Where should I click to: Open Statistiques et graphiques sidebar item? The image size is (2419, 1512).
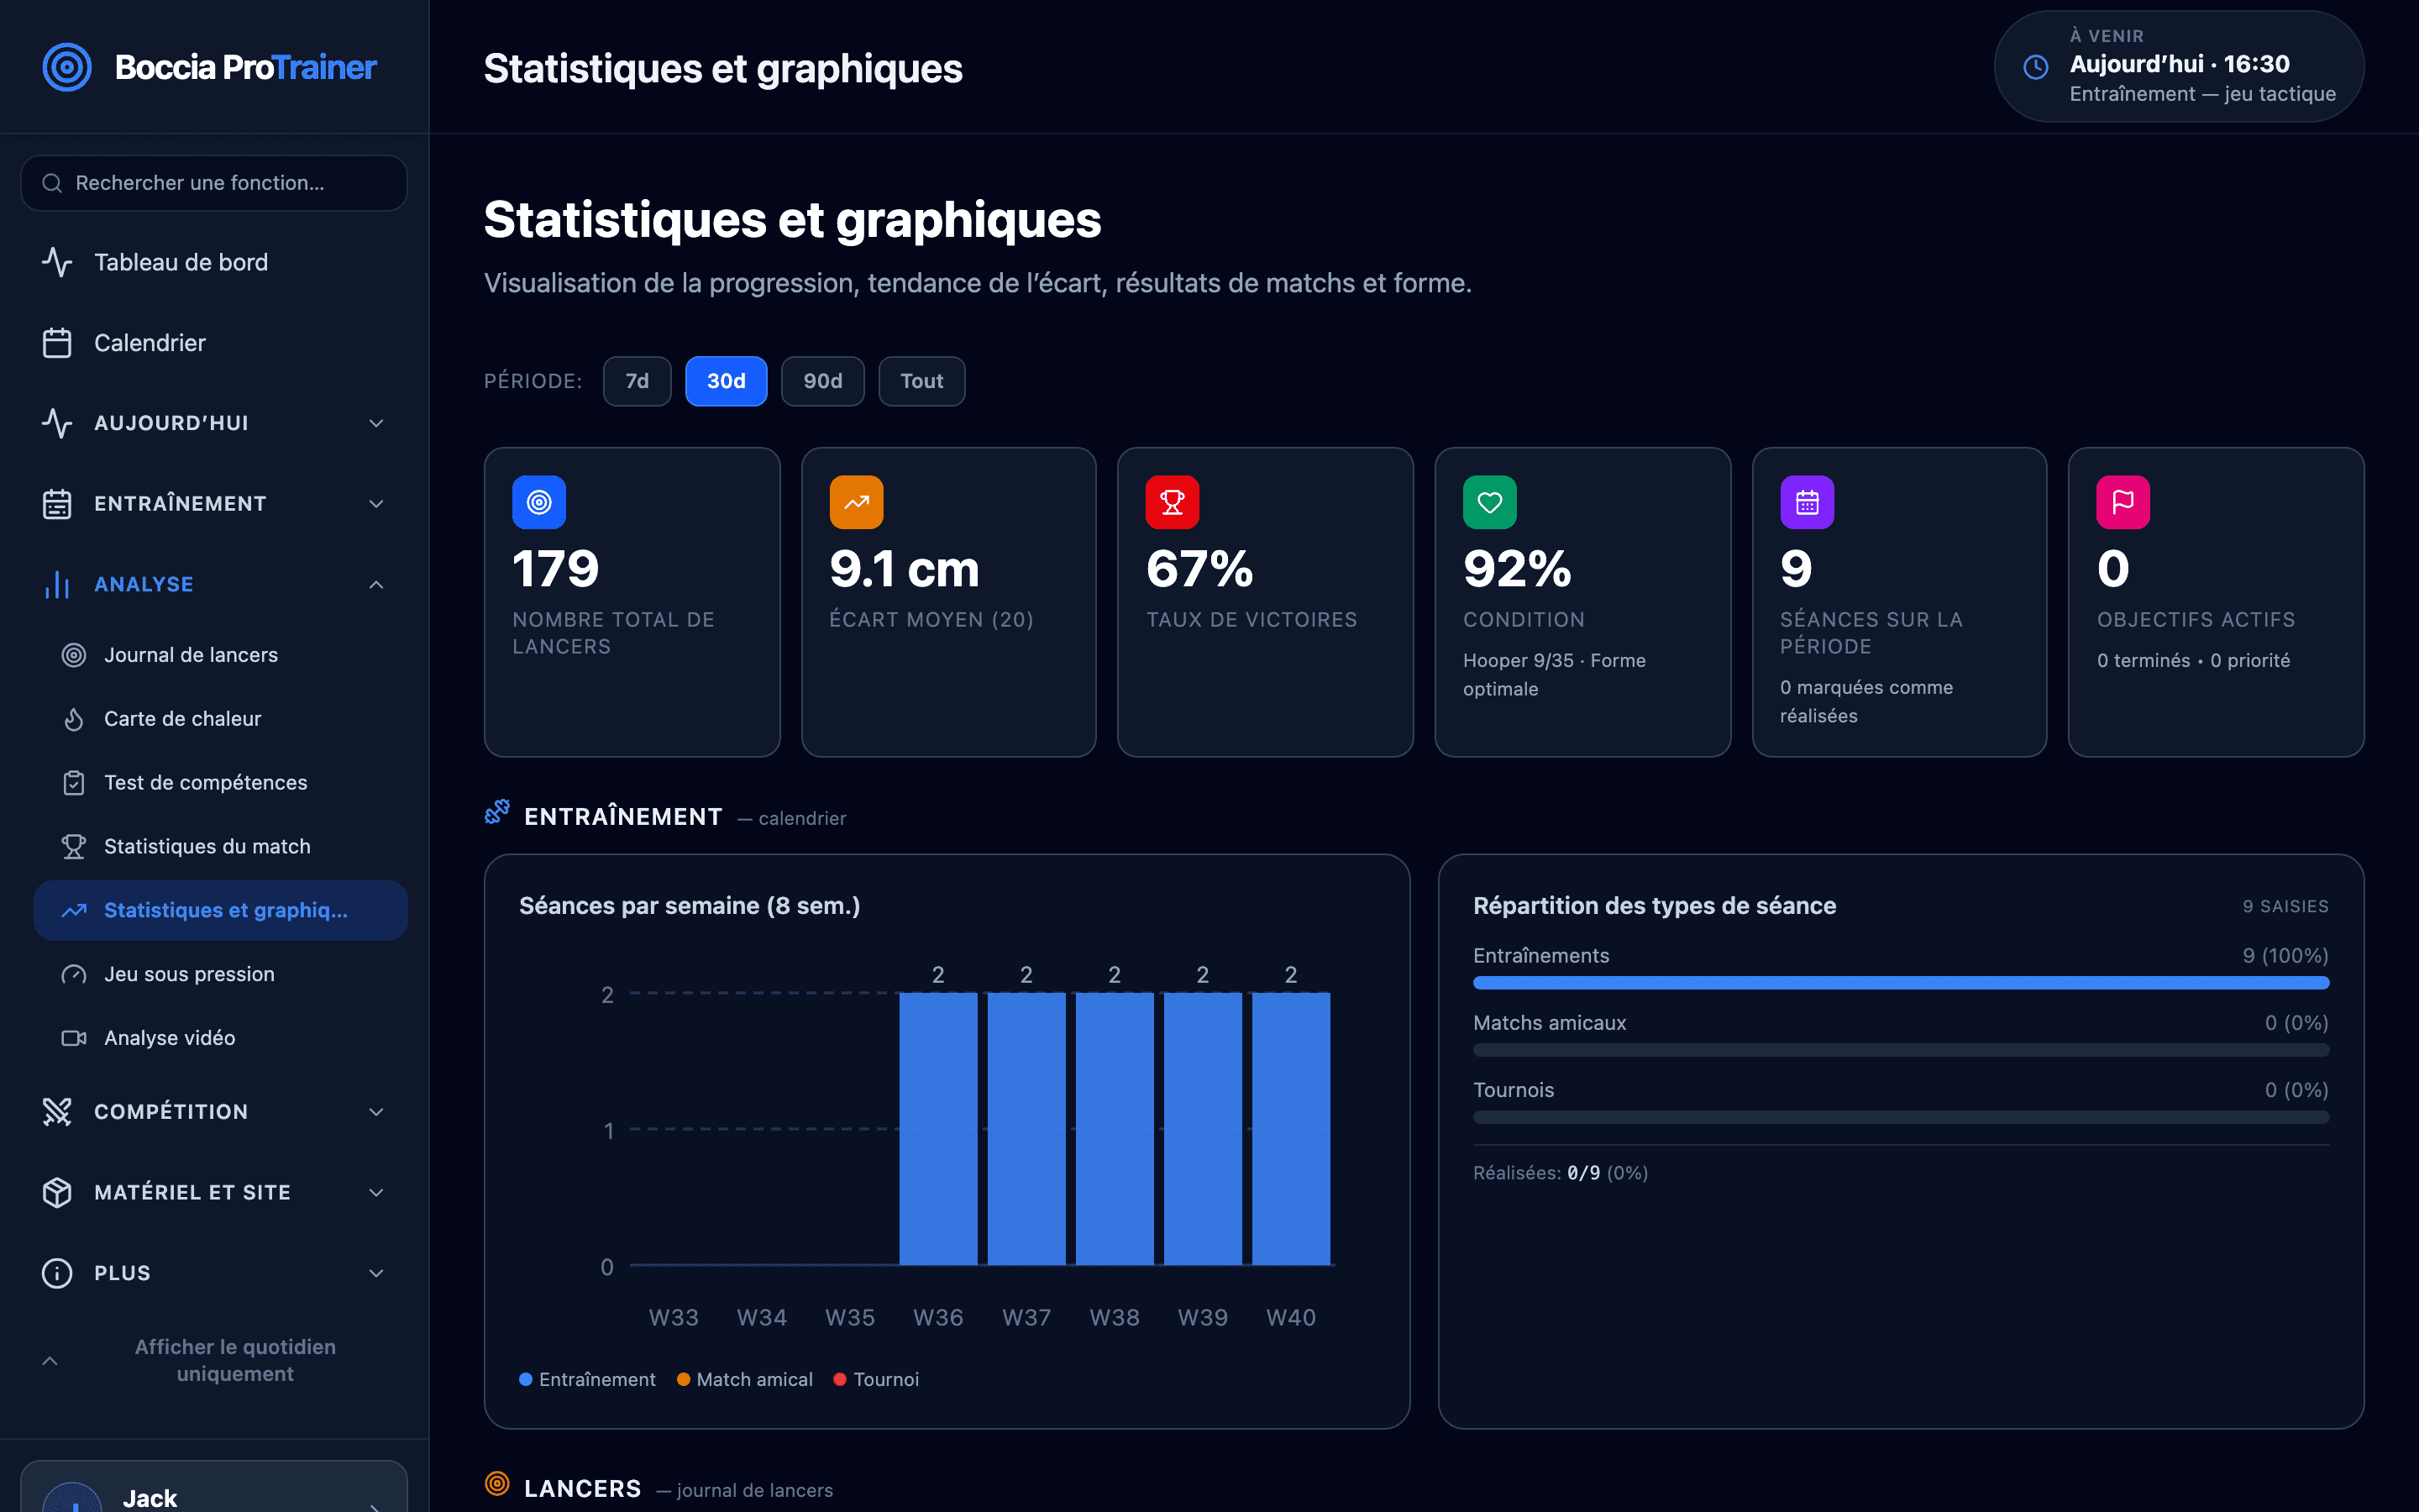220,910
